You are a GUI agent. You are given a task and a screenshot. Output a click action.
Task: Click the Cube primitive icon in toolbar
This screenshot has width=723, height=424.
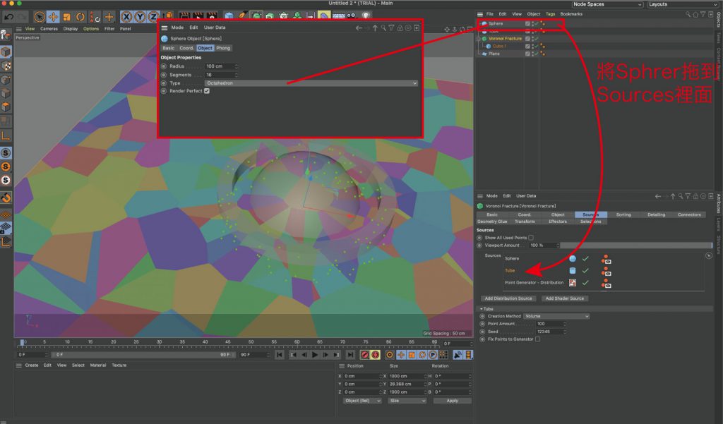(x=230, y=16)
